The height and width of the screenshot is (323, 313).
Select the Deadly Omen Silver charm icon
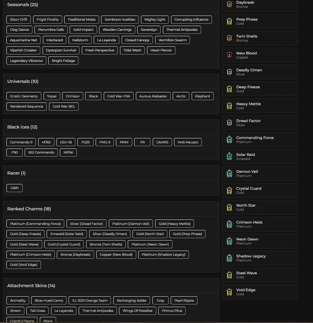pos(230,72)
